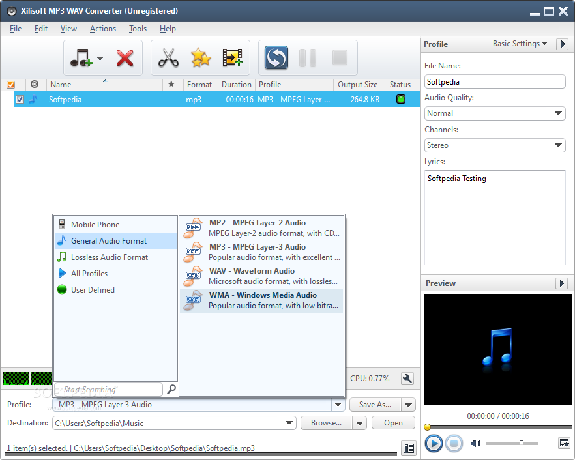
Task: Select Lossless Audio Format category
Action: click(115, 257)
